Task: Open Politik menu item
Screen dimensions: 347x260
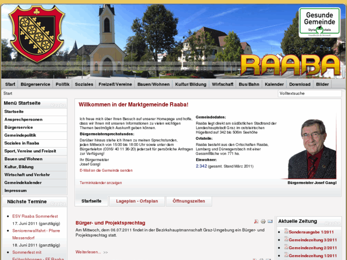Action: tap(63, 84)
